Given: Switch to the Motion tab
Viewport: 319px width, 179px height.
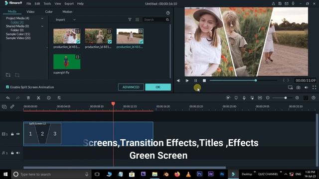Looking at the screenshot, I should point(67,12).
